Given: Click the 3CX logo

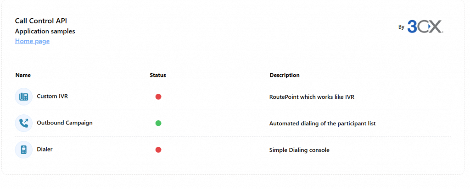Looking at the screenshot, I should click(425, 27).
